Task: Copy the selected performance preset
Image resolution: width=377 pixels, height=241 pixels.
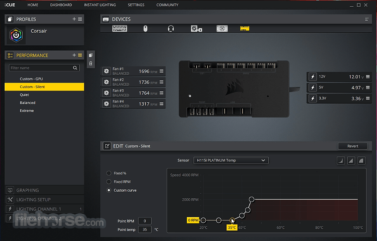Action: coord(91,55)
